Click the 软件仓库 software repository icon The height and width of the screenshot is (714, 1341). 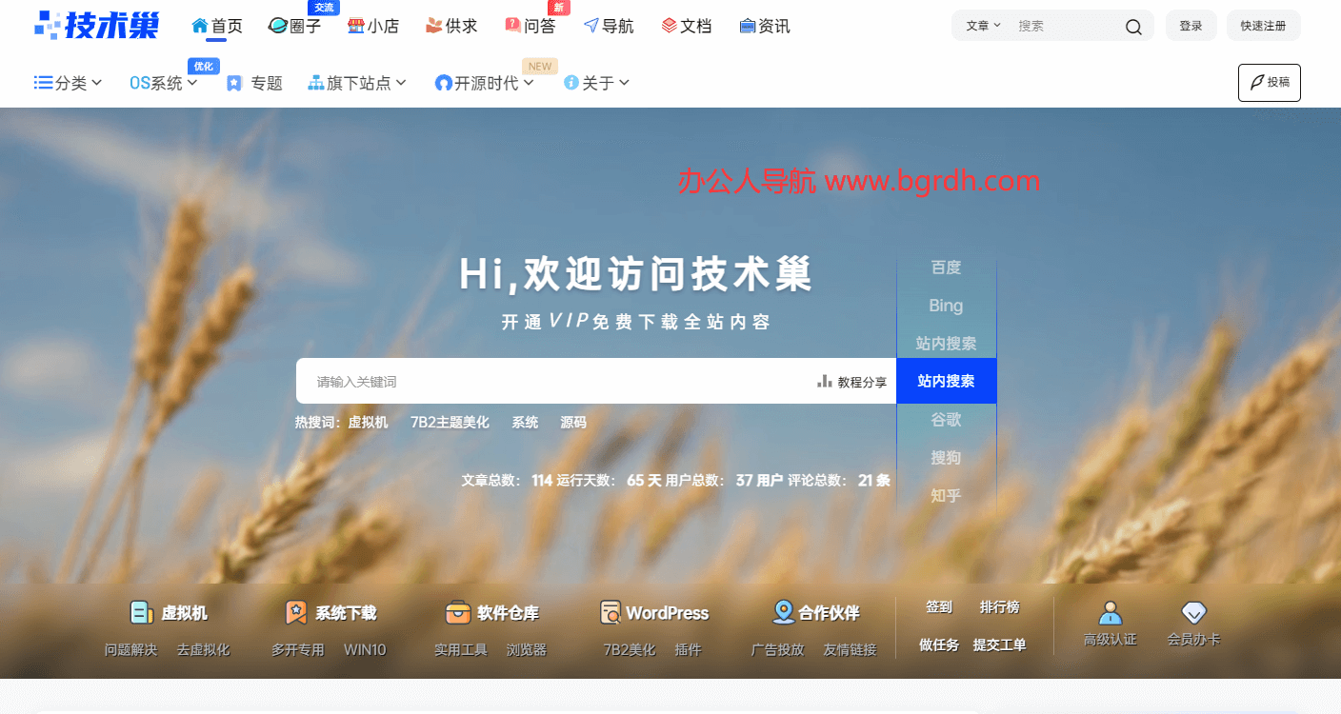(x=457, y=612)
